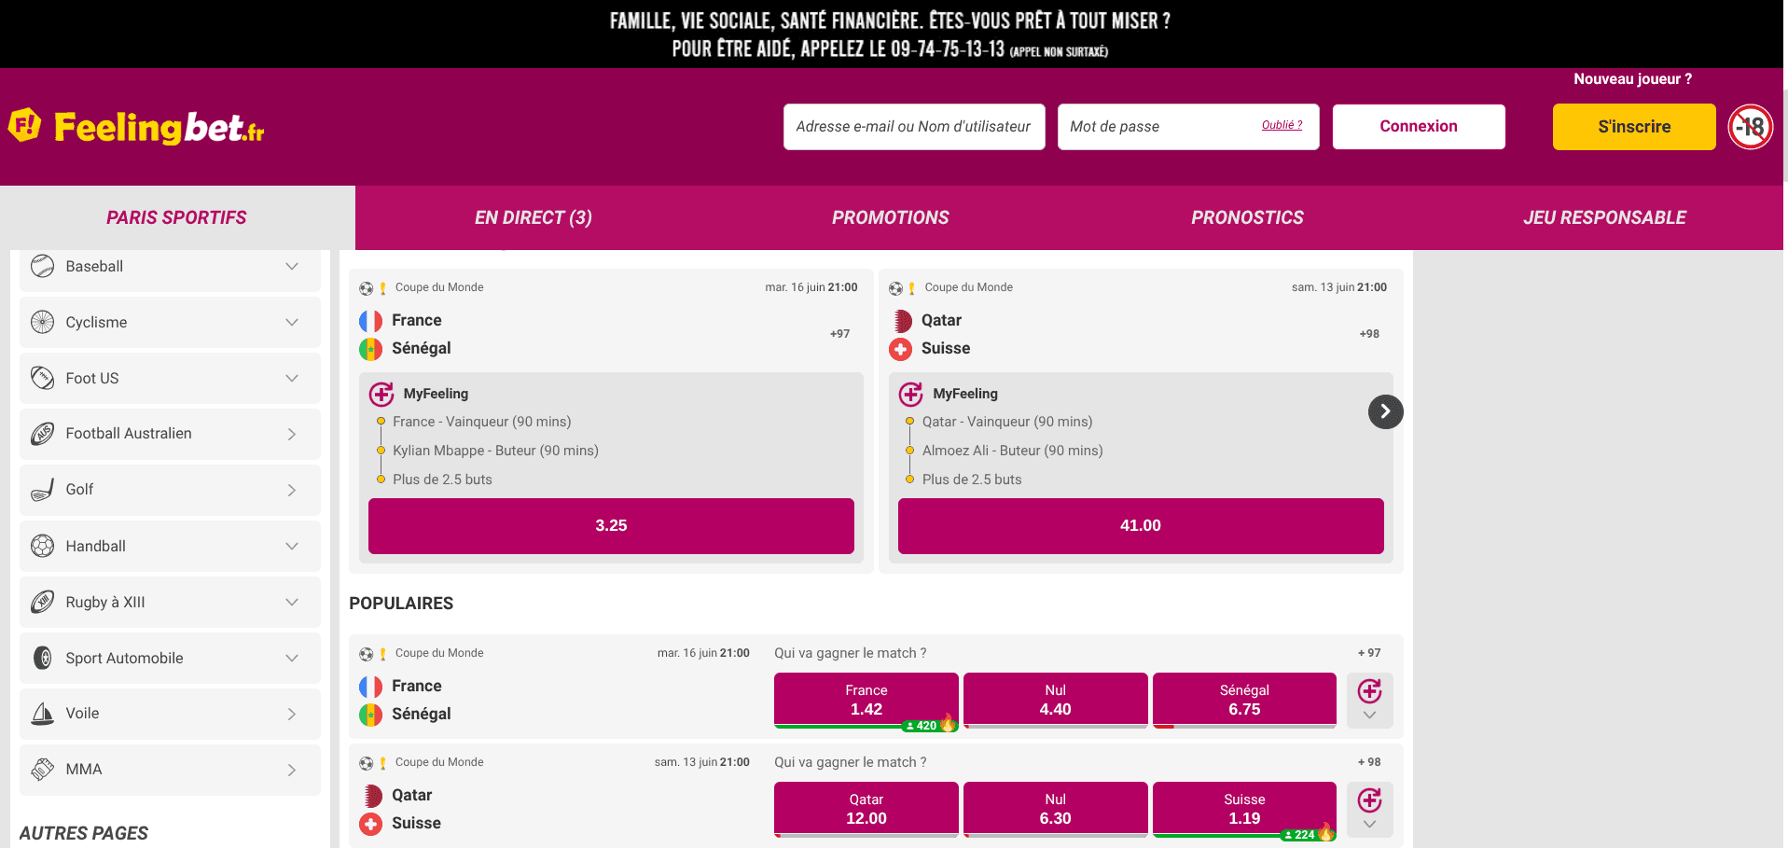Click the Connexion button
The width and height of the screenshot is (1788, 848).
pos(1419,127)
